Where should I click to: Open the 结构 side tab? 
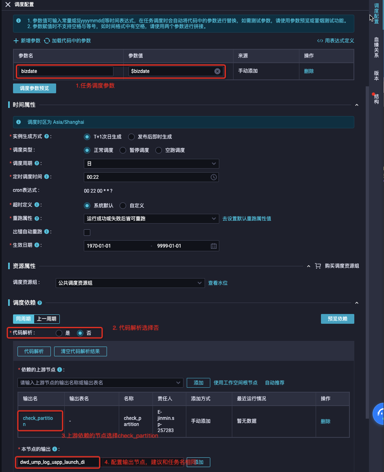click(x=376, y=99)
